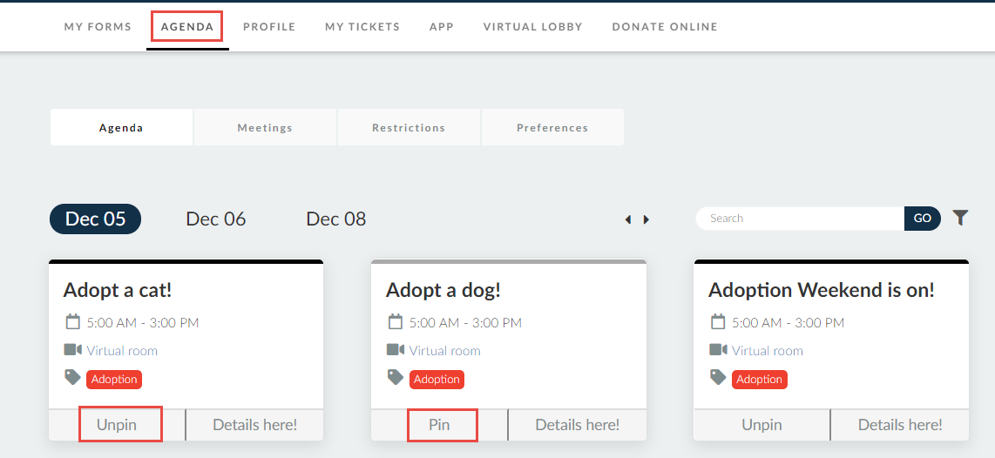Click the tag icon on Adopt a cat card

coord(72,377)
